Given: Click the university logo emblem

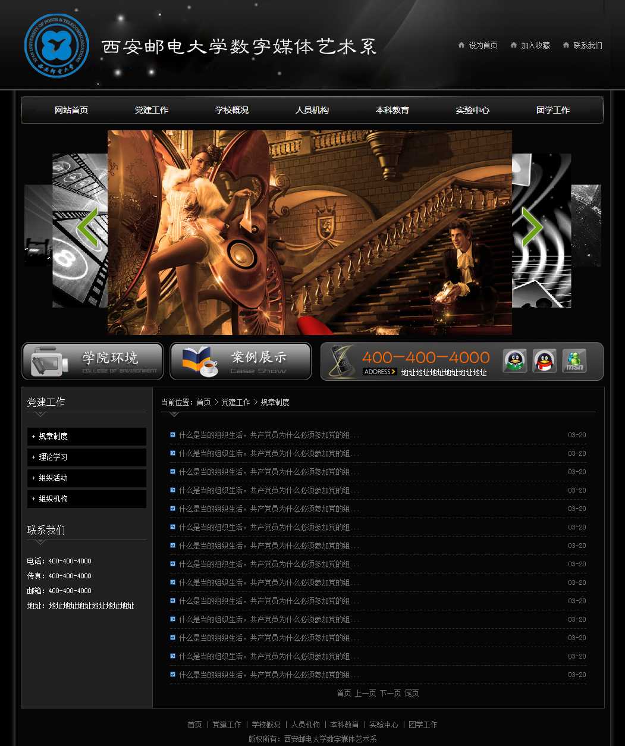Looking at the screenshot, I should (56, 46).
